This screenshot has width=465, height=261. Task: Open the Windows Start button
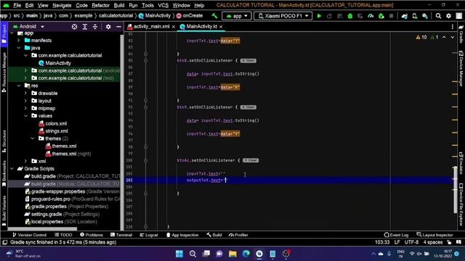tap(179, 254)
